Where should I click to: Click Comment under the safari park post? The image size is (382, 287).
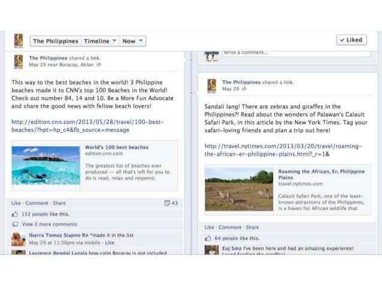[230, 227]
